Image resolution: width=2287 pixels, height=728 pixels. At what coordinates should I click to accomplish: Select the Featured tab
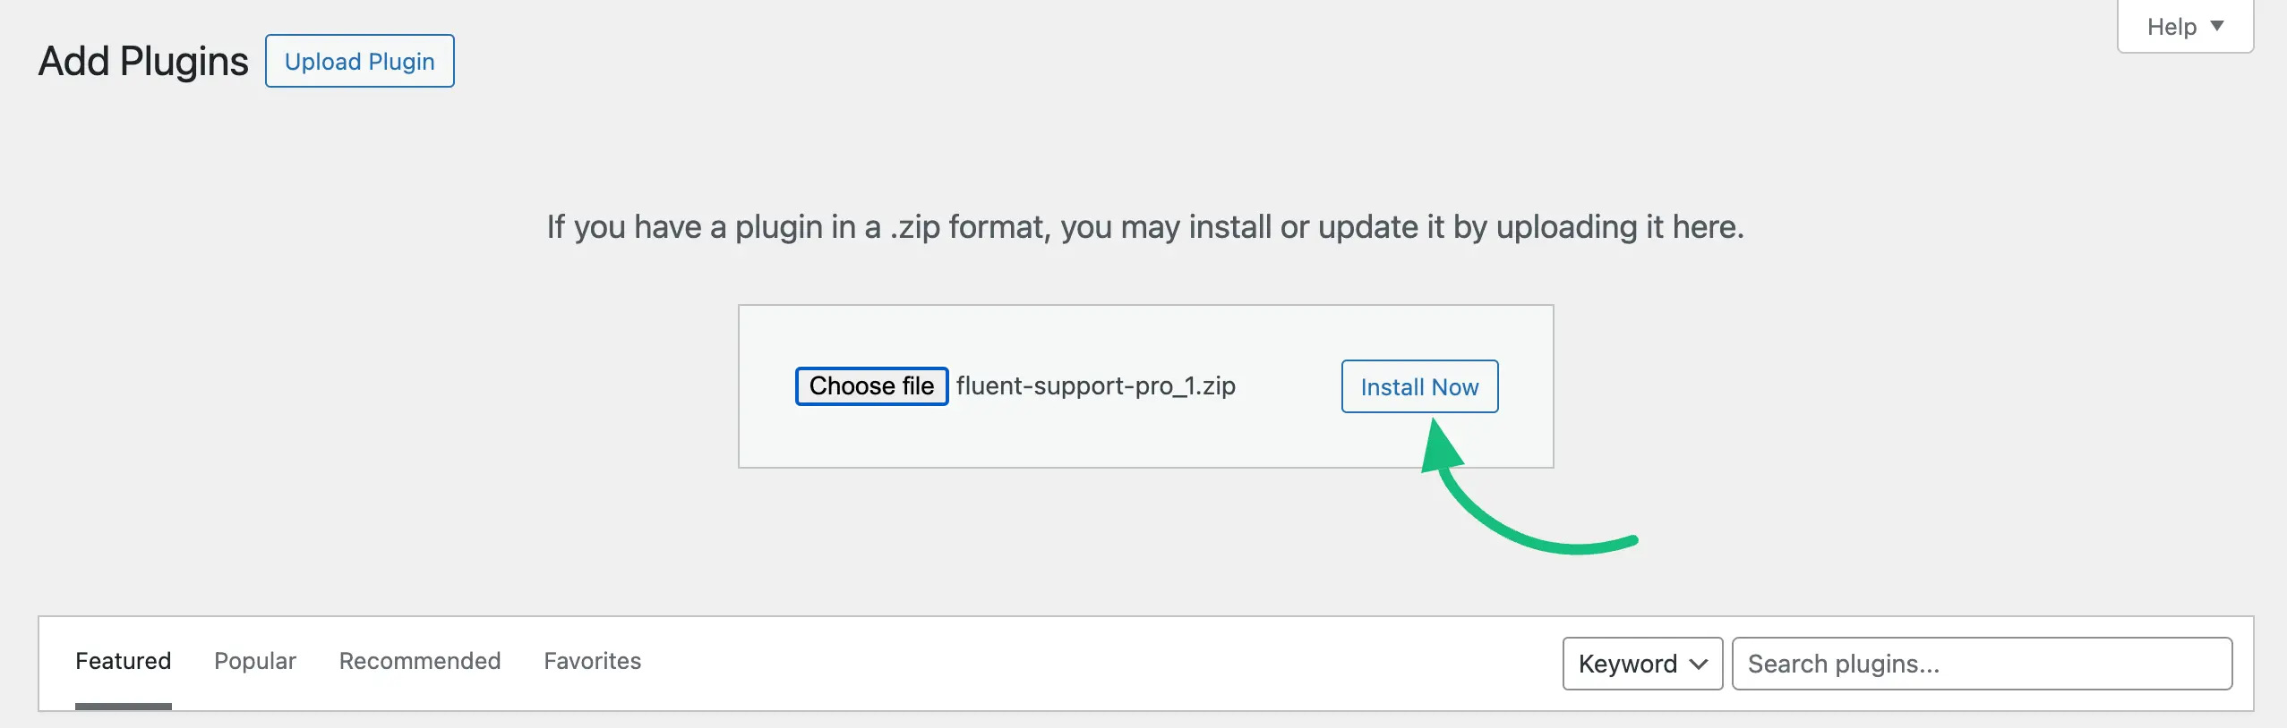tap(123, 661)
